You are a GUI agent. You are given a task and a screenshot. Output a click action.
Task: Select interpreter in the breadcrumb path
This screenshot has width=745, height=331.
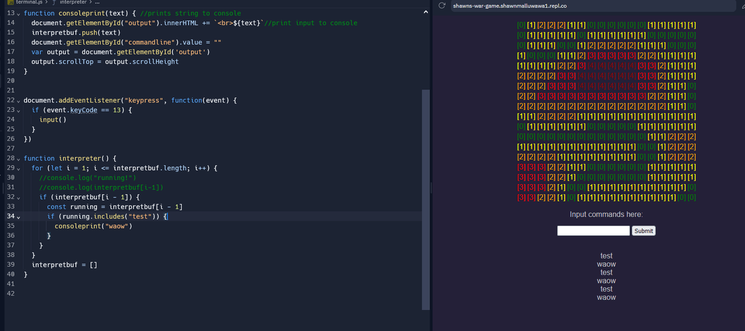(73, 2)
